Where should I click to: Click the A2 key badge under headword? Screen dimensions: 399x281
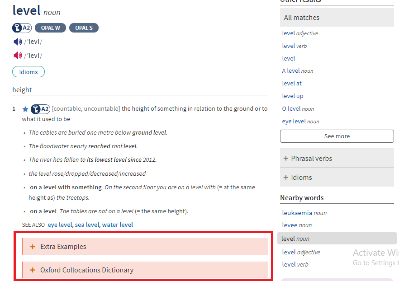pos(22,28)
